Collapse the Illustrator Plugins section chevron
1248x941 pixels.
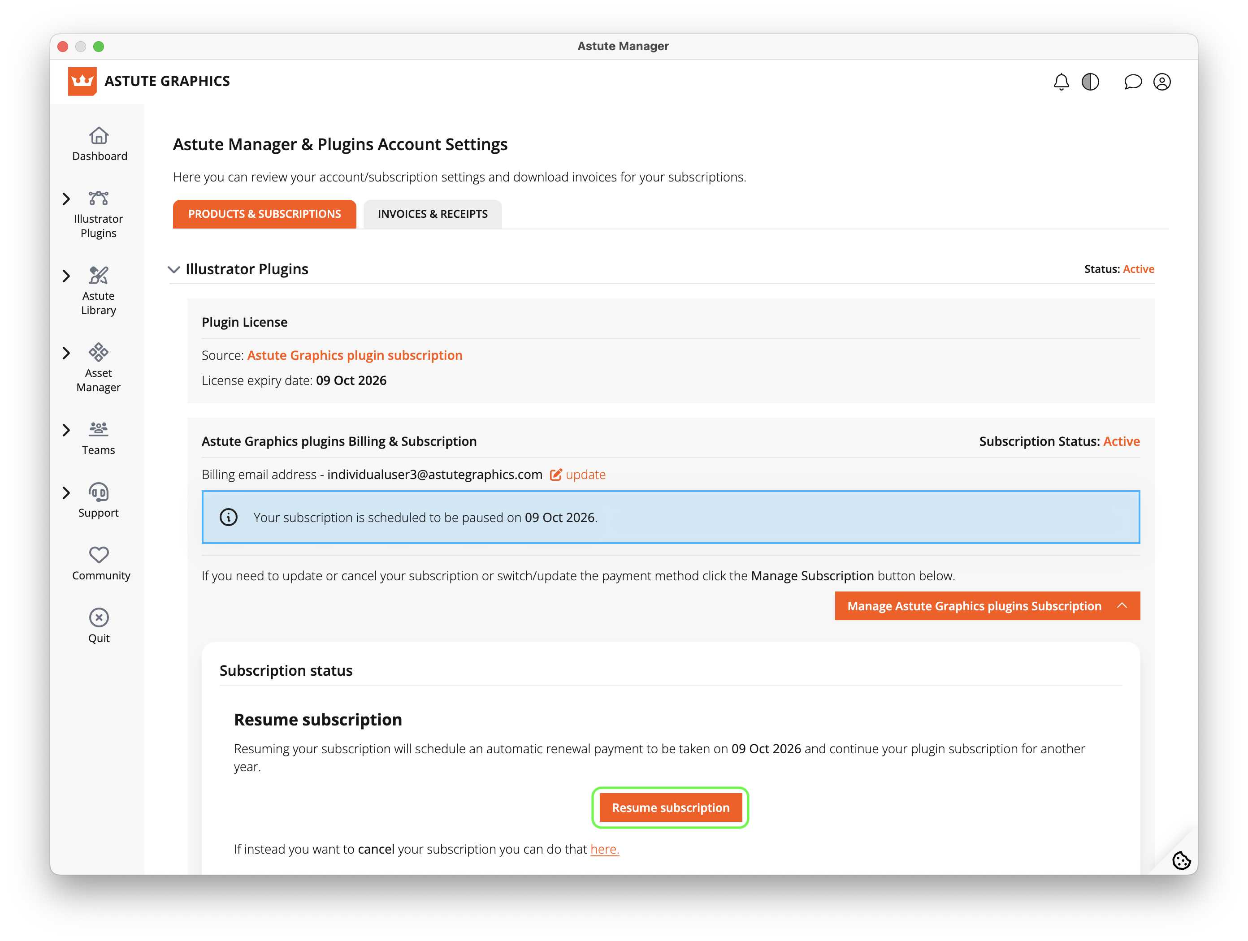[x=174, y=269]
